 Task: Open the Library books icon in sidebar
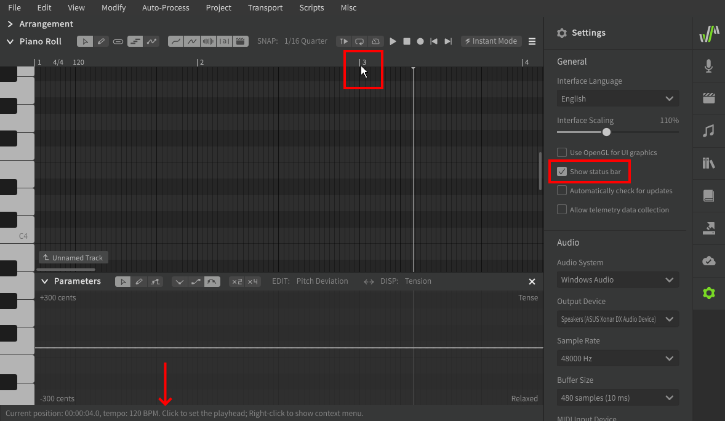[708, 163]
